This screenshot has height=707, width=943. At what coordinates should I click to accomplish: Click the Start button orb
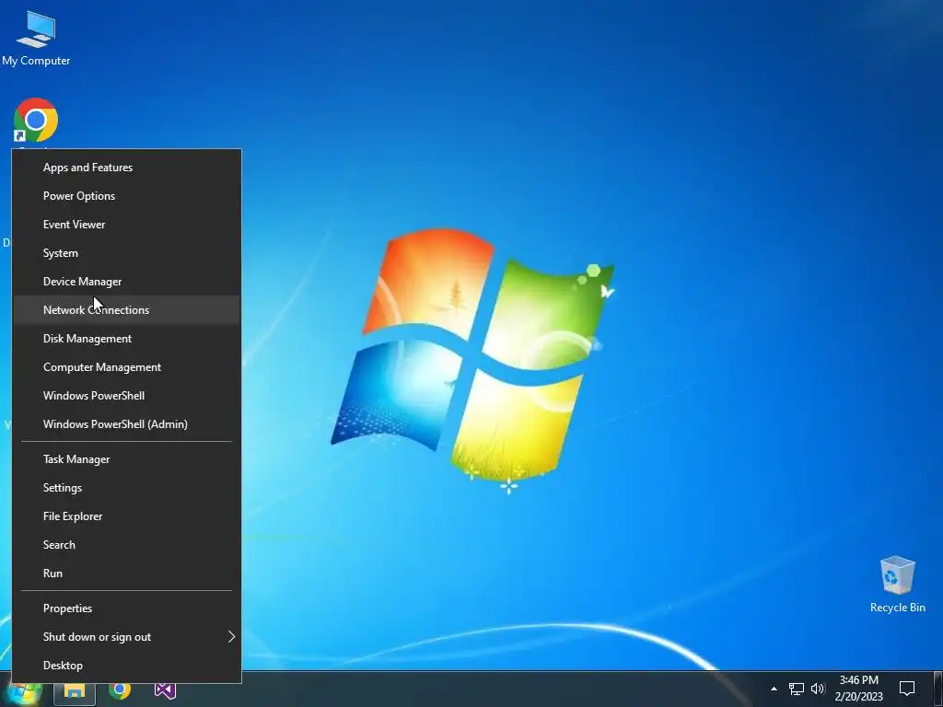[x=23, y=690]
